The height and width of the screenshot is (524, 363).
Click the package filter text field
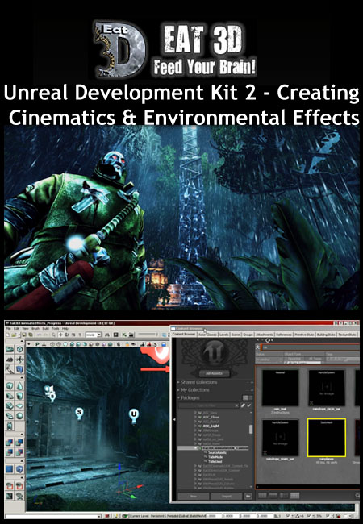pos(207,405)
